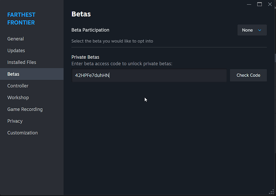The height and width of the screenshot is (196, 276).
Task: Click the Private Betas label
Action: coord(85,57)
